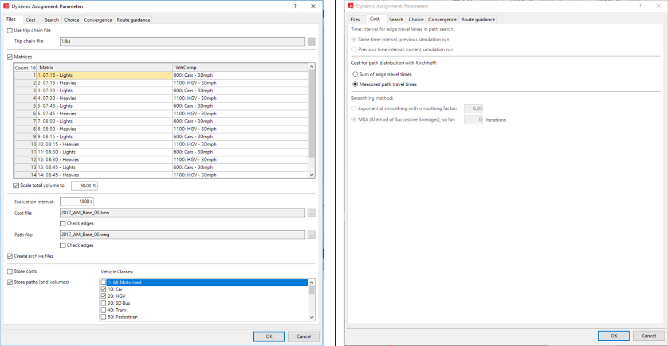Click the VehComp column header

(240, 67)
